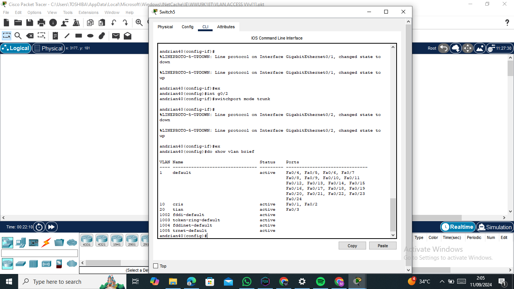514x289 pixels.
Task: Choose the Place Note tool
Action: pyautogui.click(x=55, y=36)
